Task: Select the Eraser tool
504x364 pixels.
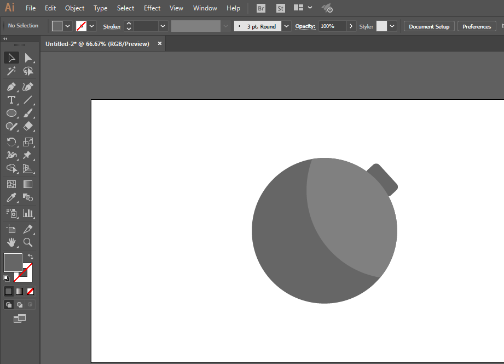Action: coord(28,126)
